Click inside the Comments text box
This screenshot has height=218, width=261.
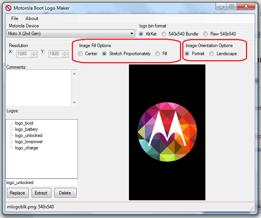pyautogui.click(x=39, y=88)
